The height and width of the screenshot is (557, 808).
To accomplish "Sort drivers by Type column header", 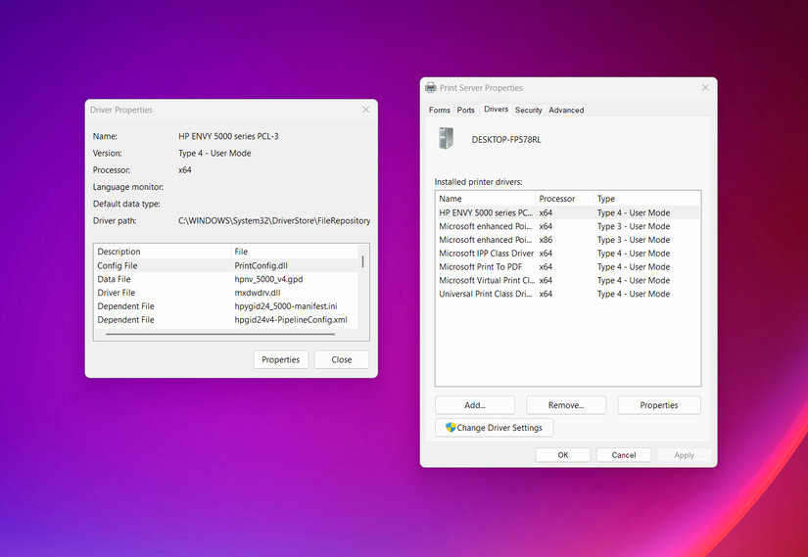I will click(646, 199).
